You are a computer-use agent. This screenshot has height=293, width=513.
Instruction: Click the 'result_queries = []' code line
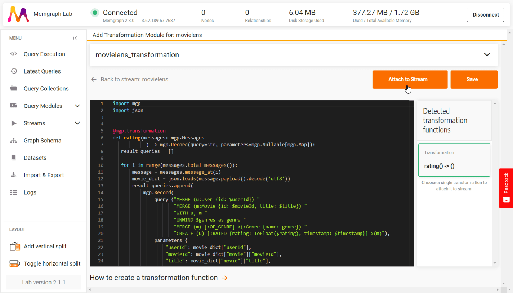[147, 151]
